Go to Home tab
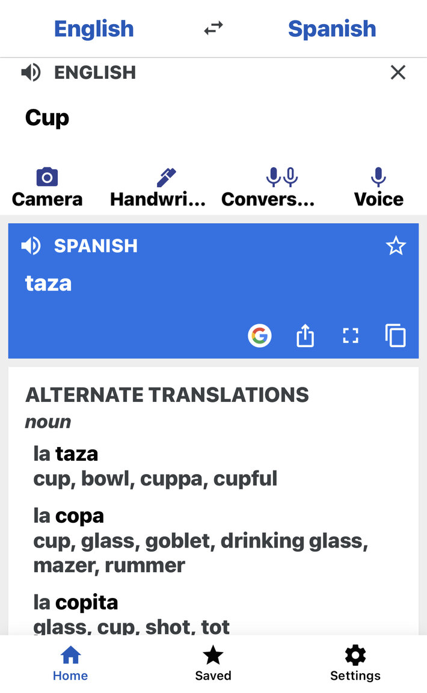 point(70,664)
